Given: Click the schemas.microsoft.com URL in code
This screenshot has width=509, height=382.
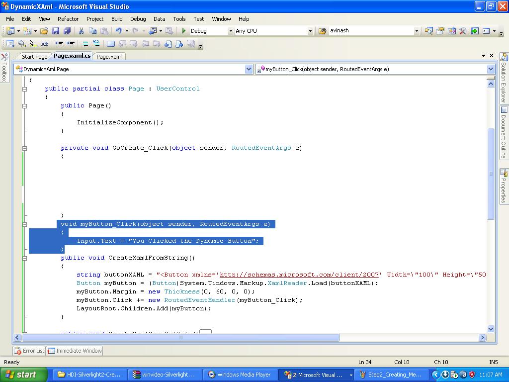Looking at the screenshot, I should (x=299, y=275).
